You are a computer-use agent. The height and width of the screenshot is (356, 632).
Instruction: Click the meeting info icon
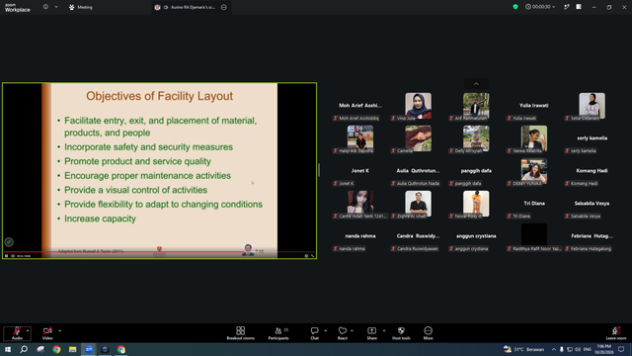click(45, 7)
